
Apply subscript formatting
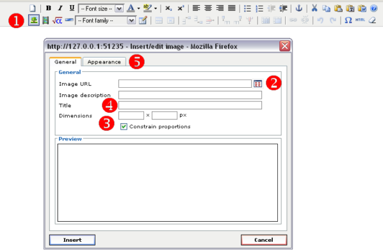tap(168, 8)
